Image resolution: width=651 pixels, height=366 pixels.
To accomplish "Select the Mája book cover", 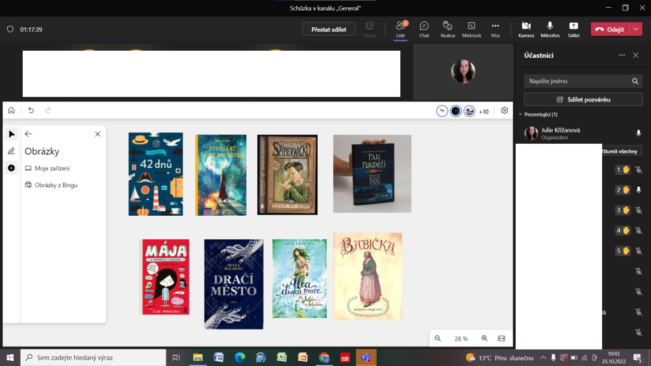I will pos(165,277).
